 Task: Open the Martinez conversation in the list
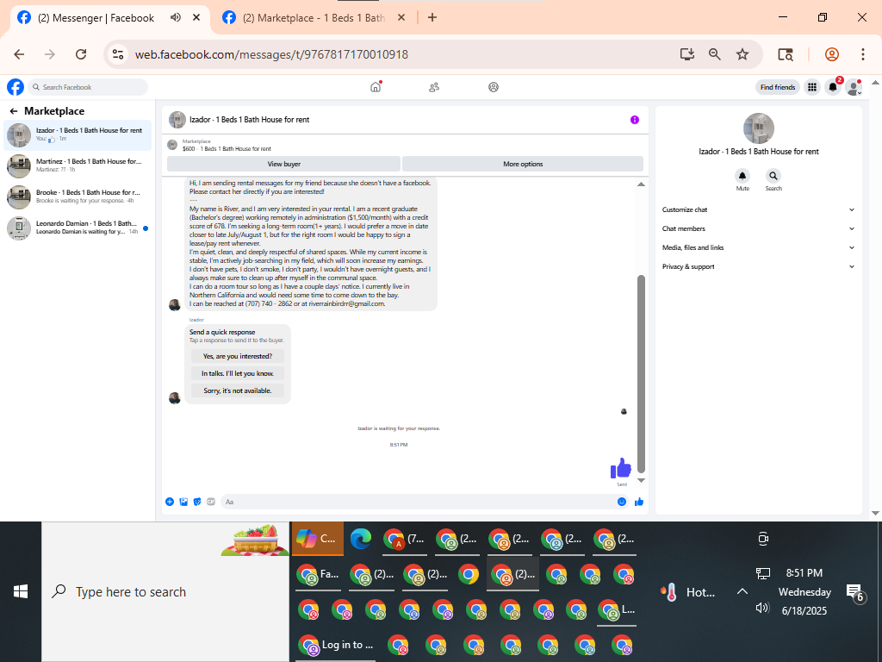tap(78, 166)
